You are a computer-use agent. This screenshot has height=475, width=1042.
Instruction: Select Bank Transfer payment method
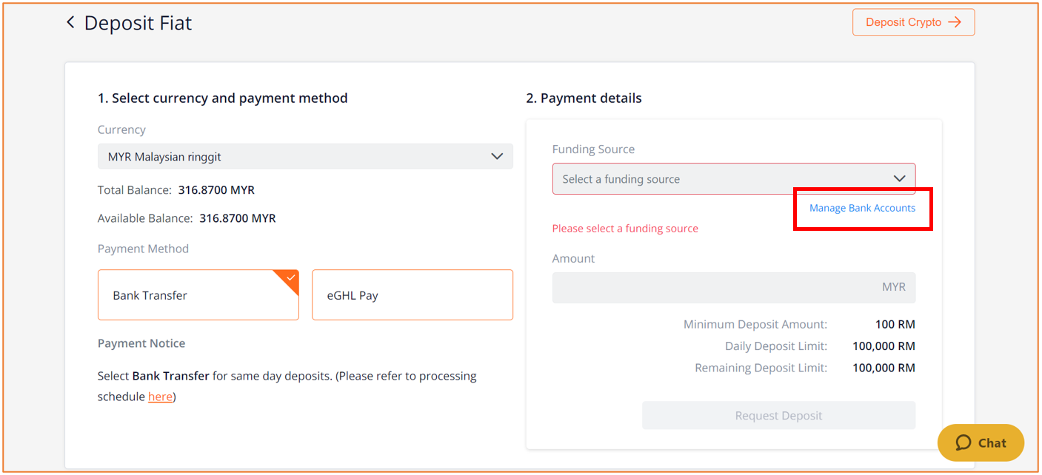pyautogui.click(x=198, y=294)
